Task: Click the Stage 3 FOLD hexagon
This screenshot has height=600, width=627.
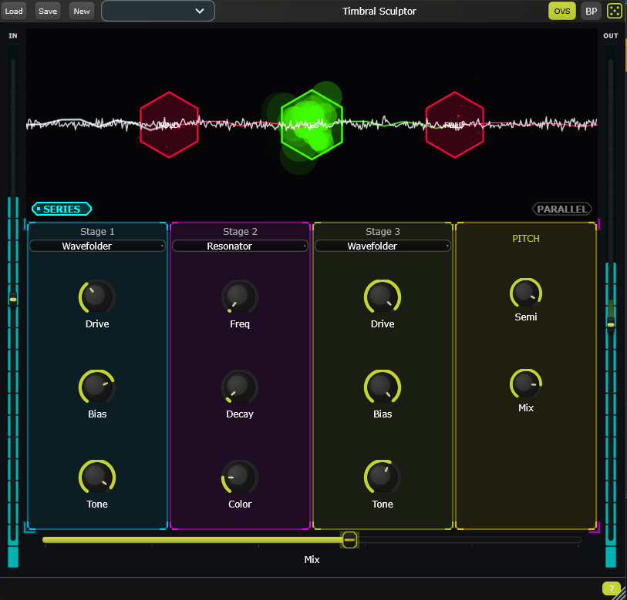Action: tap(454, 124)
